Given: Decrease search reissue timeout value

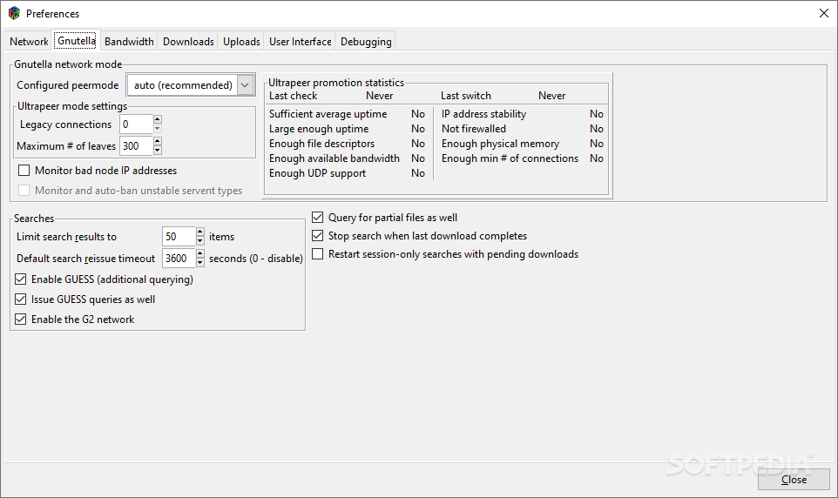Looking at the screenshot, I should click(x=199, y=262).
